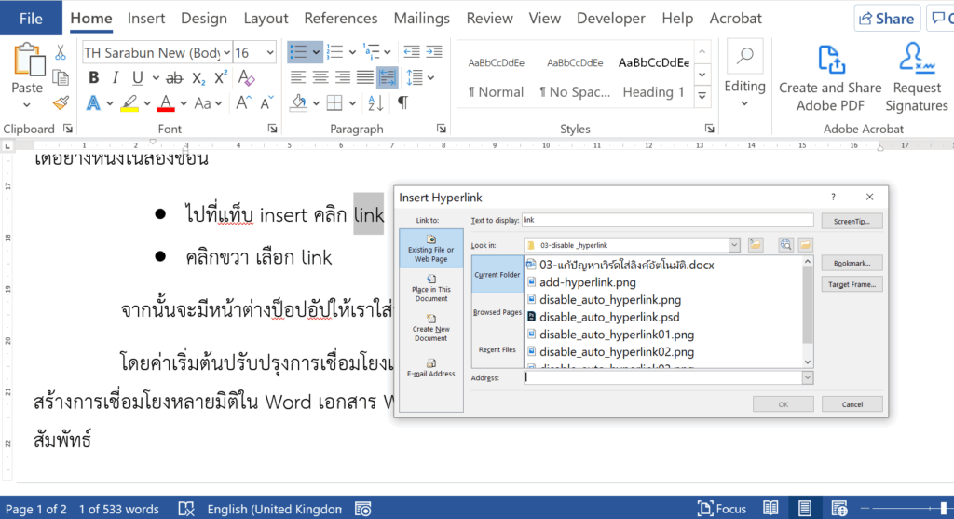Click the Show/Hide paragraph marks icon
Image resolution: width=954 pixels, height=519 pixels.
402,102
